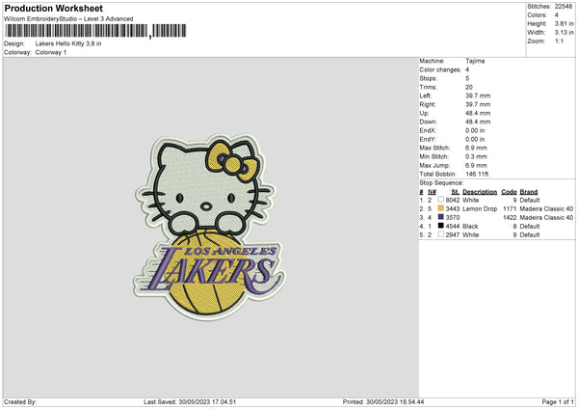Click the Wilcom EmbroideryStudio Level 3 Advanced text

(68, 19)
